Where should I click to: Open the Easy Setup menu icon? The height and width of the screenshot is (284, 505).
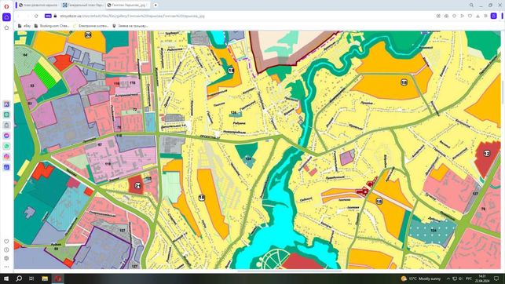tap(485, 16)
